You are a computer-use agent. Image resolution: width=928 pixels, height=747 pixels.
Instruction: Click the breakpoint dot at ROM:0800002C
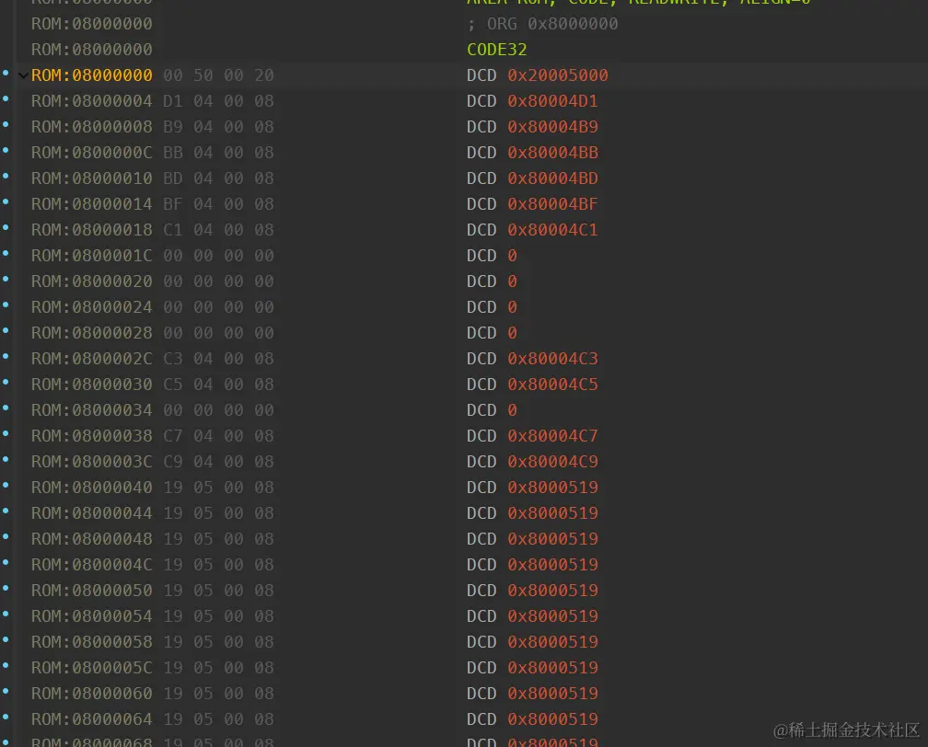tap(6, 357)
